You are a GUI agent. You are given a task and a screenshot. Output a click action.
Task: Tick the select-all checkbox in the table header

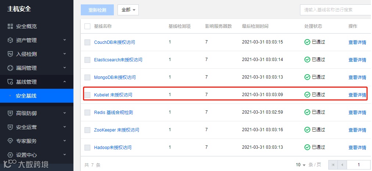87,26
